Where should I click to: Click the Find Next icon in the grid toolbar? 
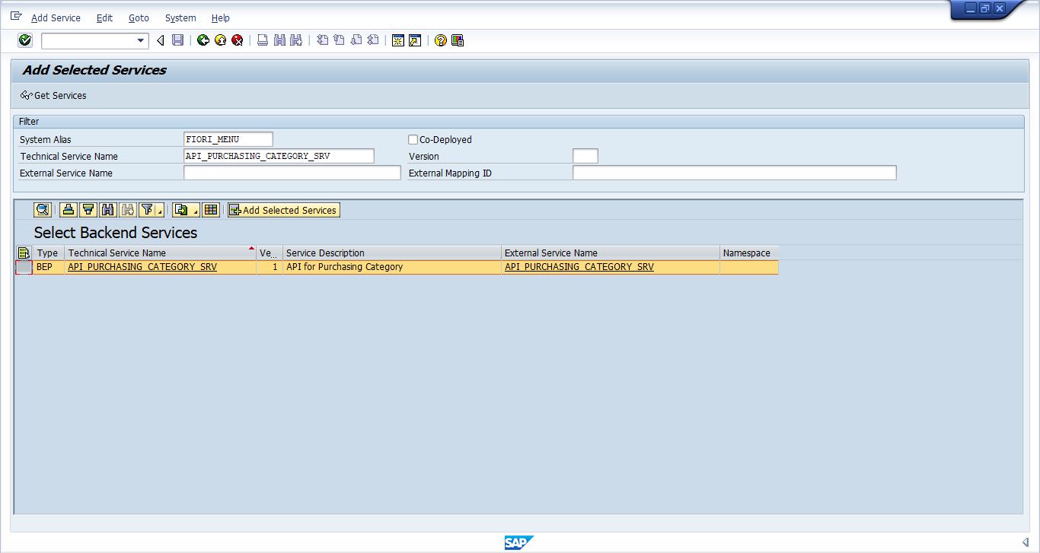coord(128,210)
